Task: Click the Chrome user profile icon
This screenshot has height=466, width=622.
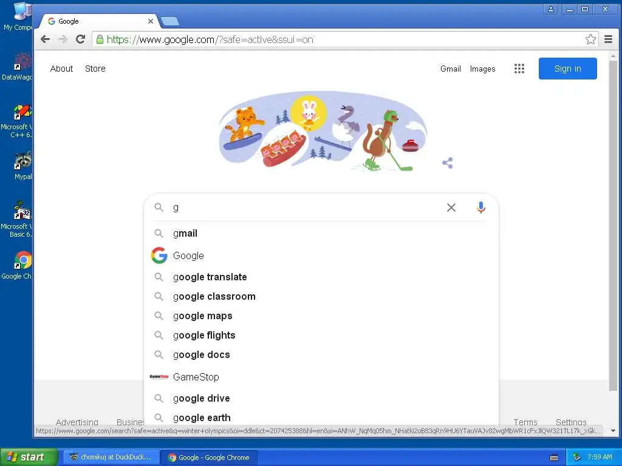Action: pyautogui.click(x=550, y=9)
